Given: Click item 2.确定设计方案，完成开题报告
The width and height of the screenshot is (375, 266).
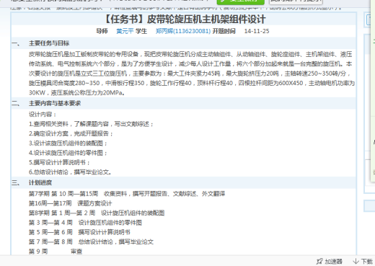Looking at the screenshot, I should click(x=71, y=133).
